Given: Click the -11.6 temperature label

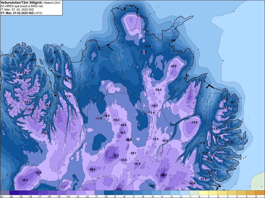Looking at the screenshot, I should pos(49,61).
